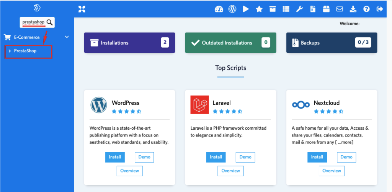Viewport: 392px width, 192px height.
Task: Click the Laravel star rating
Action: tap(227, 111)
